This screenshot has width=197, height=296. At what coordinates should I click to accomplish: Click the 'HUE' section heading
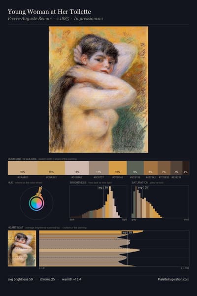pyautogui.click(x=10, y=183)
